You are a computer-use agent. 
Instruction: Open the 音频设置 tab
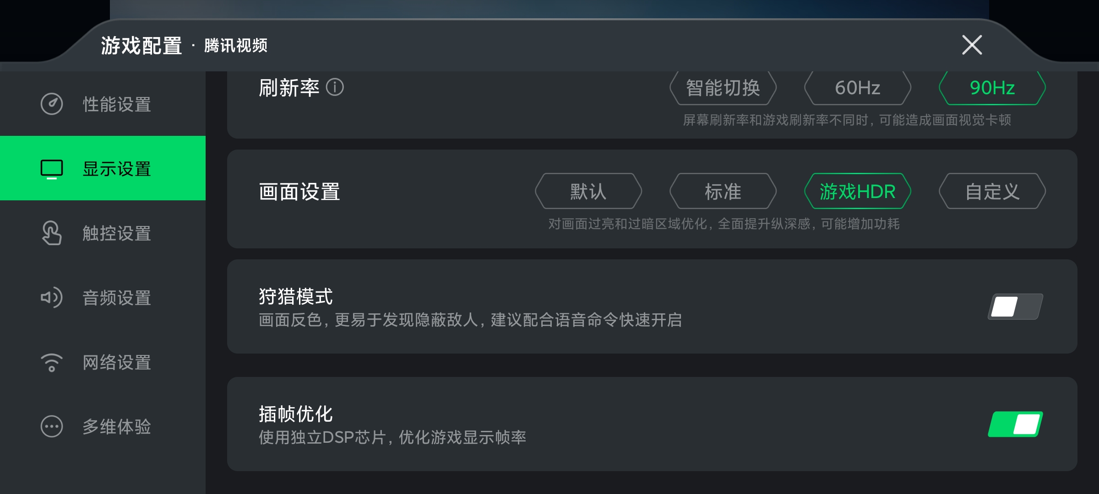coord(116,298)
